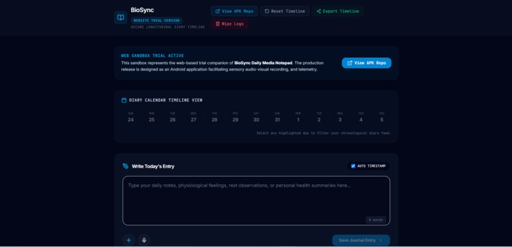Focus the daily notes text area
This screenshot has width=512, height=247.
pos(257,201)
